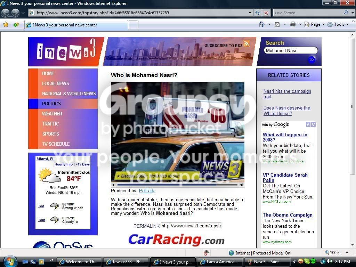Open the network tray icon

coord(323,261)
